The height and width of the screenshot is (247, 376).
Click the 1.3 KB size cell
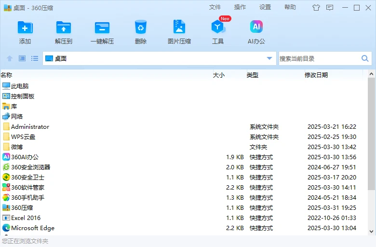point(235,198)
